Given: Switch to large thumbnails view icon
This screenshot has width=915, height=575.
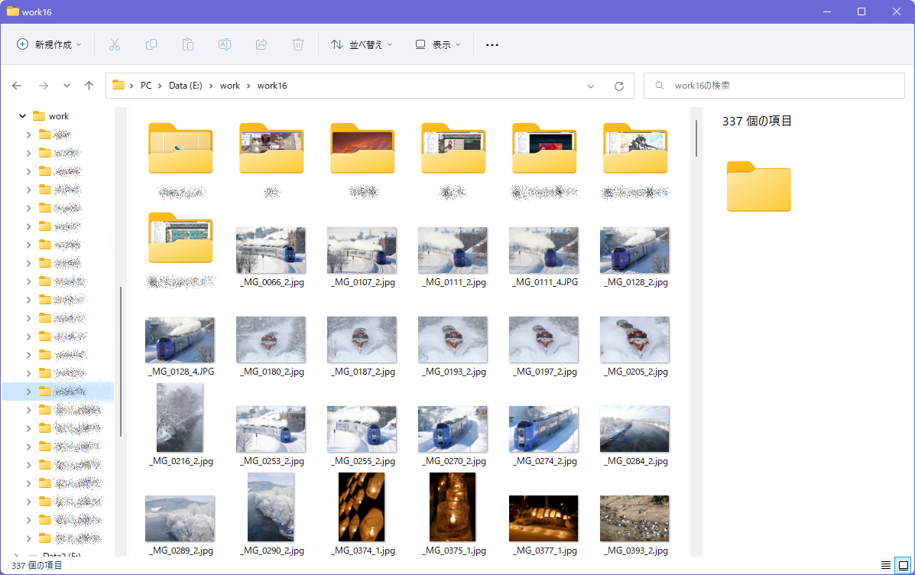Looking at the screenshot, I should pyautogui.click(x=904, y=565).
